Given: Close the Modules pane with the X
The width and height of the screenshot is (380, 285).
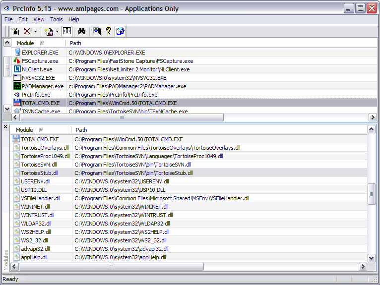Looking at the screenshot, I should click(5, 127).
